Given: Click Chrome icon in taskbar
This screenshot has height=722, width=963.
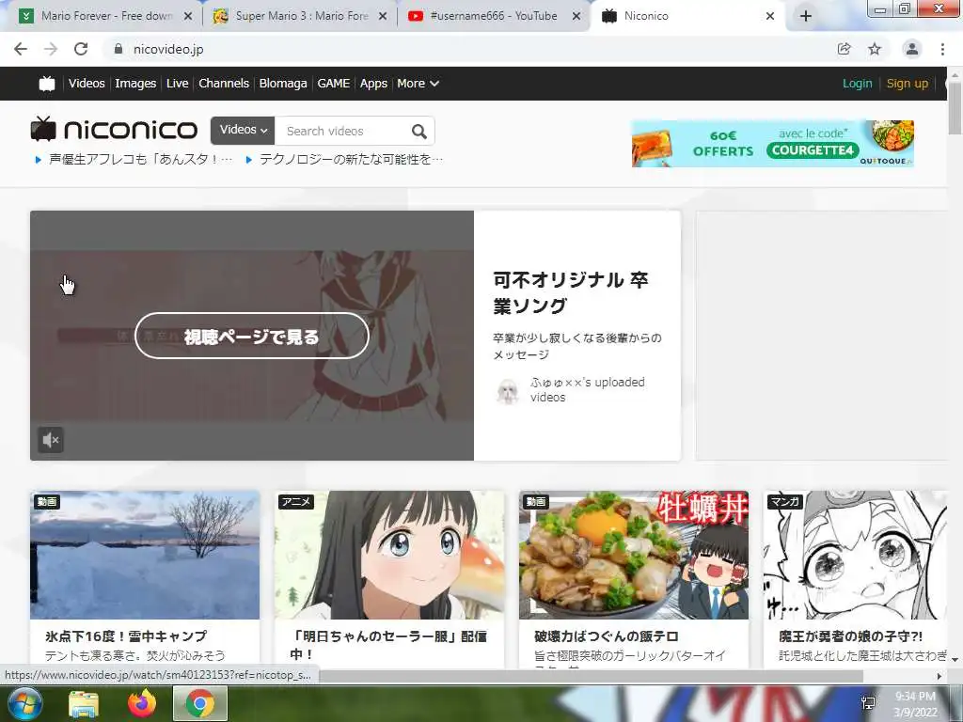Looking at the screenshot, I should click(x=200, y=703).
